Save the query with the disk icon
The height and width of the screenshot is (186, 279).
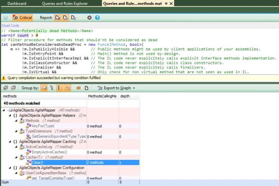coord(5,18)
